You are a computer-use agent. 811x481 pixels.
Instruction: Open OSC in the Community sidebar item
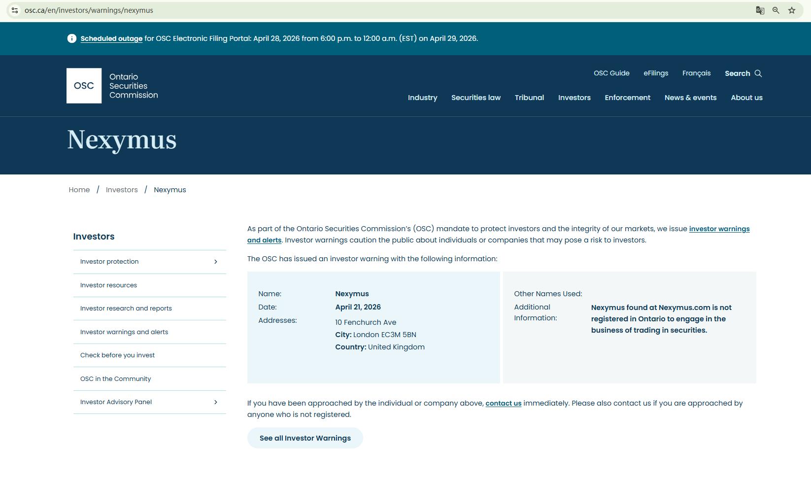(x=150, y=379)
